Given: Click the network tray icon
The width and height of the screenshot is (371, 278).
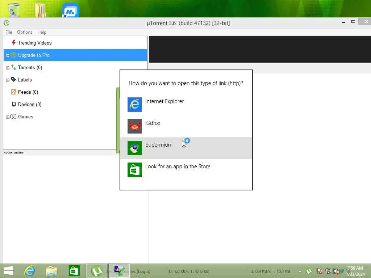Looking at the screenshot, I should [x=328, y=271].
